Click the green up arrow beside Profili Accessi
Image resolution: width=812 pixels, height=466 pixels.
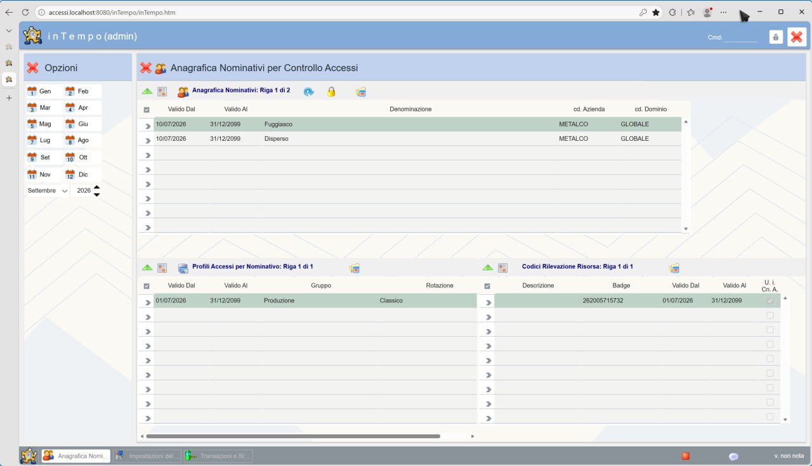click(147, 268)
